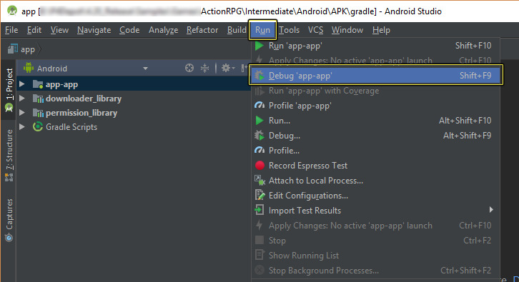Image resolution: width=519 pixels, height=282 pixels.
Task: Close the Run menu via its title
Action: click(262, 30)
